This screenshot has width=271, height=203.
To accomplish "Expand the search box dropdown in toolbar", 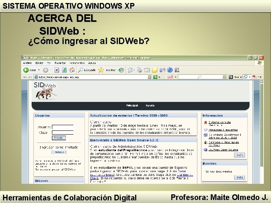I will coord(224,77).
